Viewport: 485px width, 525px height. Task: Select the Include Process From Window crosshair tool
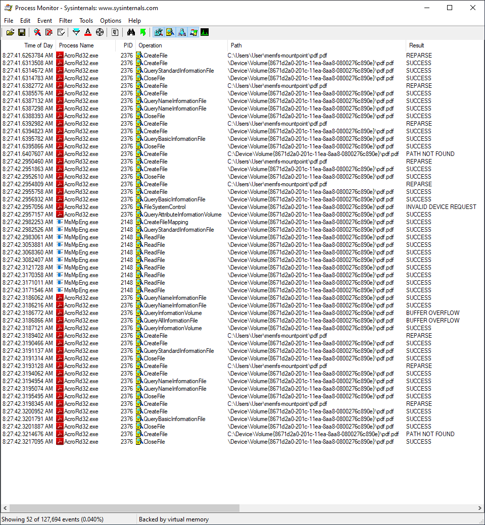click(100, 32)
